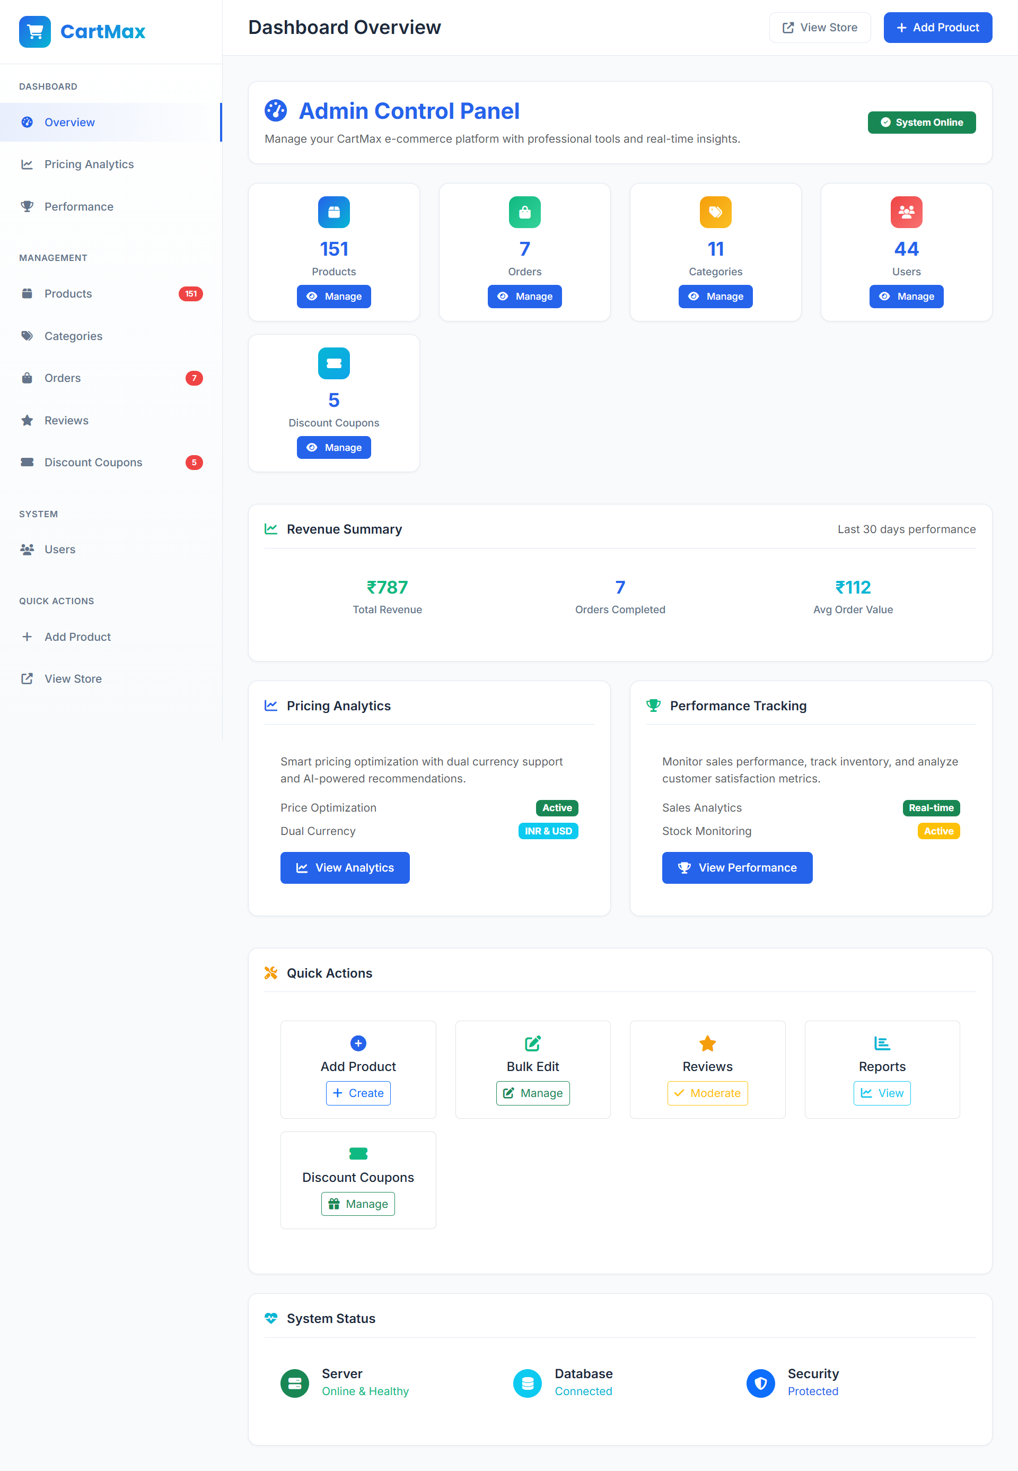Select Add Product in sidebar quick actions
Image resolution: width=1018 pixels, height=1471 pixels.
click(x=111, y=637)
